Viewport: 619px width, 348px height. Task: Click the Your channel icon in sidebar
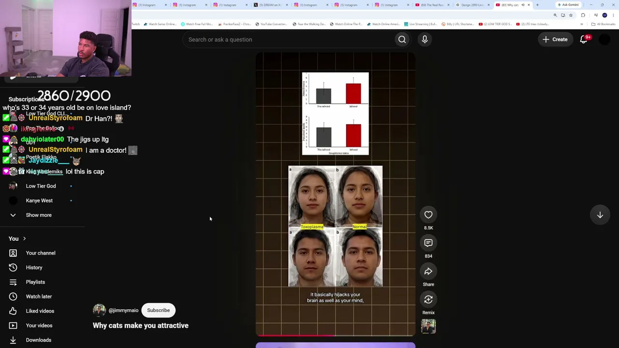(x=13, y=253)
